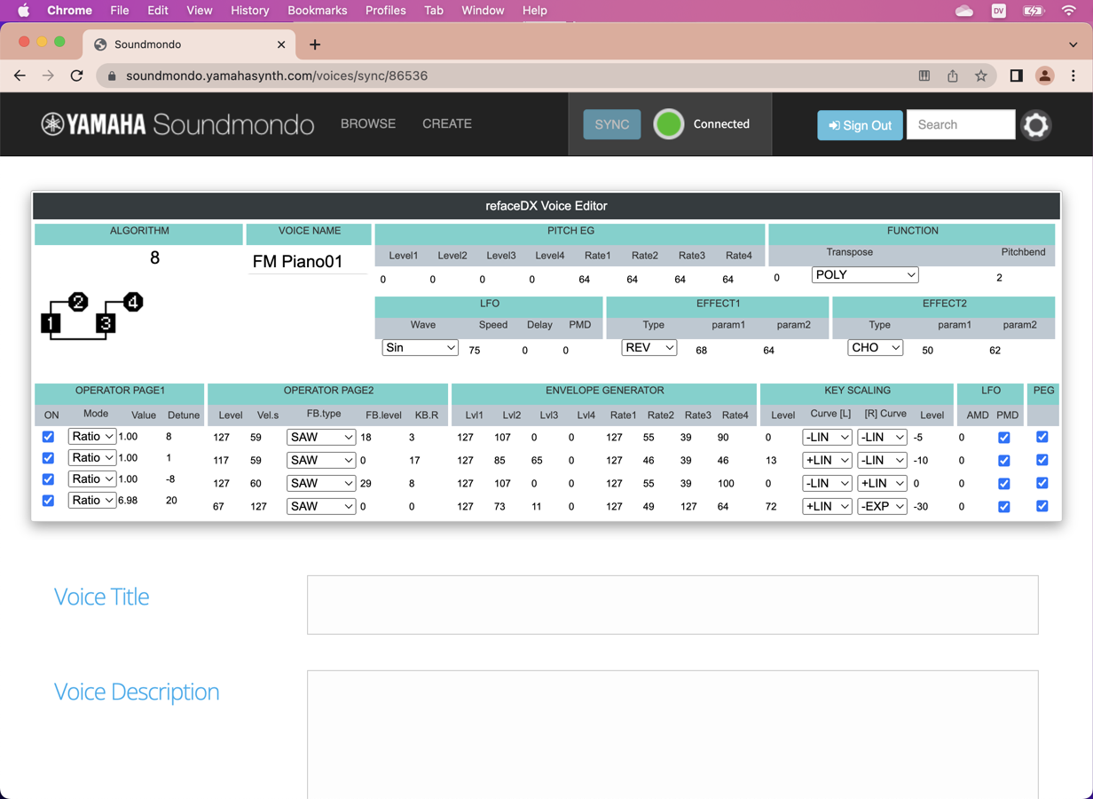1093x799 pixels.
Task: Click the algorithm 8 operator diagram
Action: click(91, 315)
